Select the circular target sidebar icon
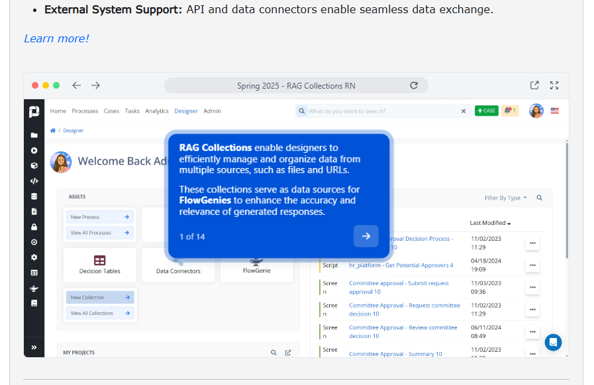 34,242
